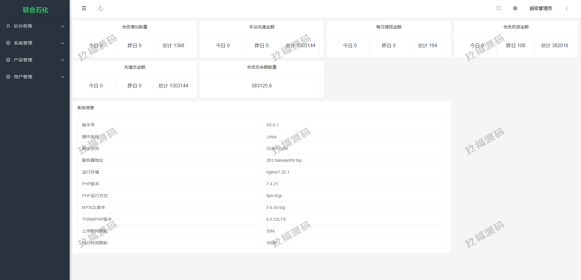Click the server address 281.haiwaiym9.top
Screen dimensions: 581x280
(284, 160)
